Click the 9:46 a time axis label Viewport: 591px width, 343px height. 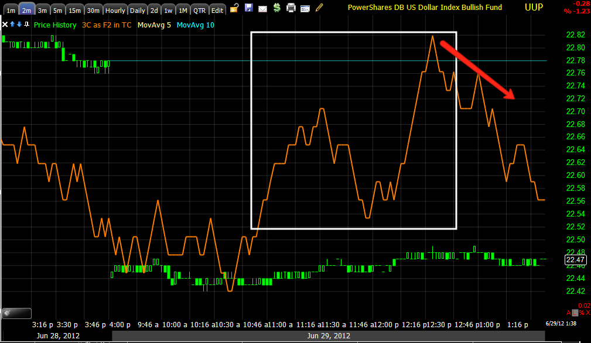pos(148,324)
